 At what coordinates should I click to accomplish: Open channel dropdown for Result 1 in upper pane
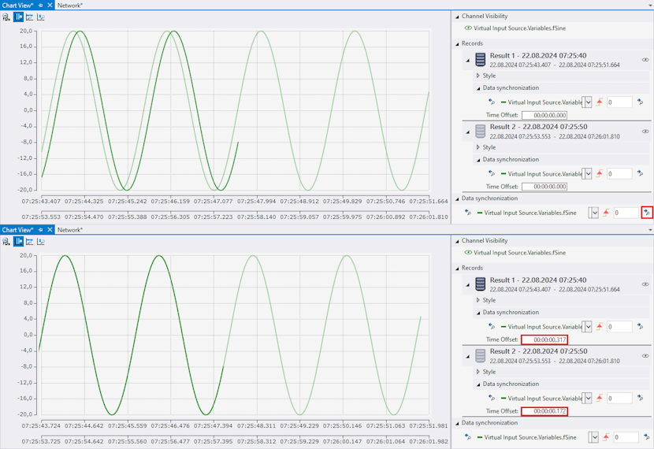pyautogui.click(x=588, y=102)
